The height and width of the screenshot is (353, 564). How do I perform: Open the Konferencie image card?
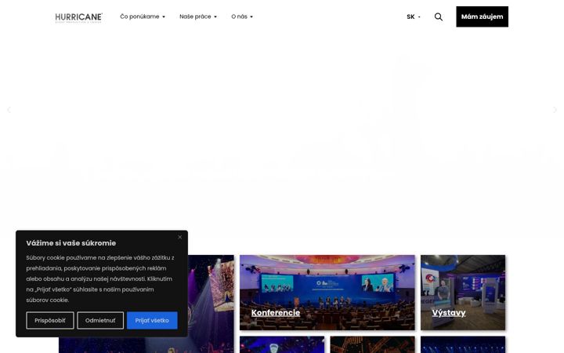[327, 293]
